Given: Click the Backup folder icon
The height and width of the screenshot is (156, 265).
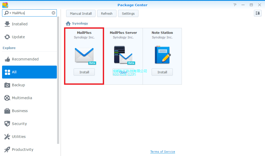Looking at the screenshot, I should pyautogui.click(x=7, y=85).
